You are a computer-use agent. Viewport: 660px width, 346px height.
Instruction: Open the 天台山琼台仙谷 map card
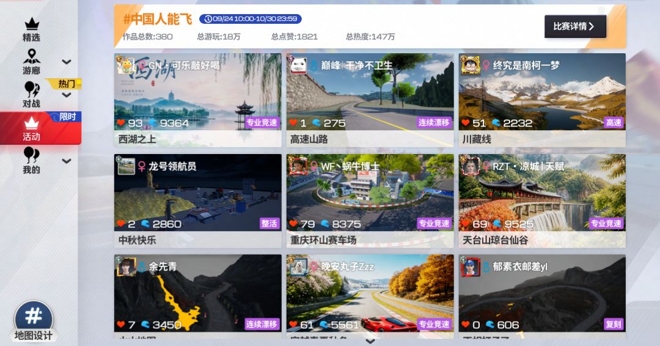(x=542, y=201)
